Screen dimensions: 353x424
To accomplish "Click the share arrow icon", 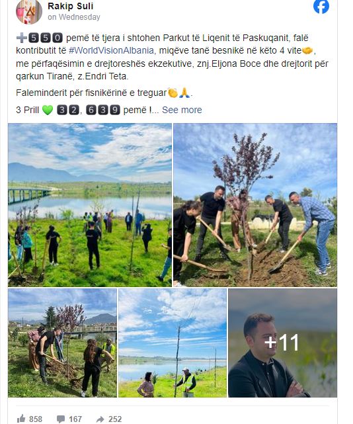I will (100, 419).
